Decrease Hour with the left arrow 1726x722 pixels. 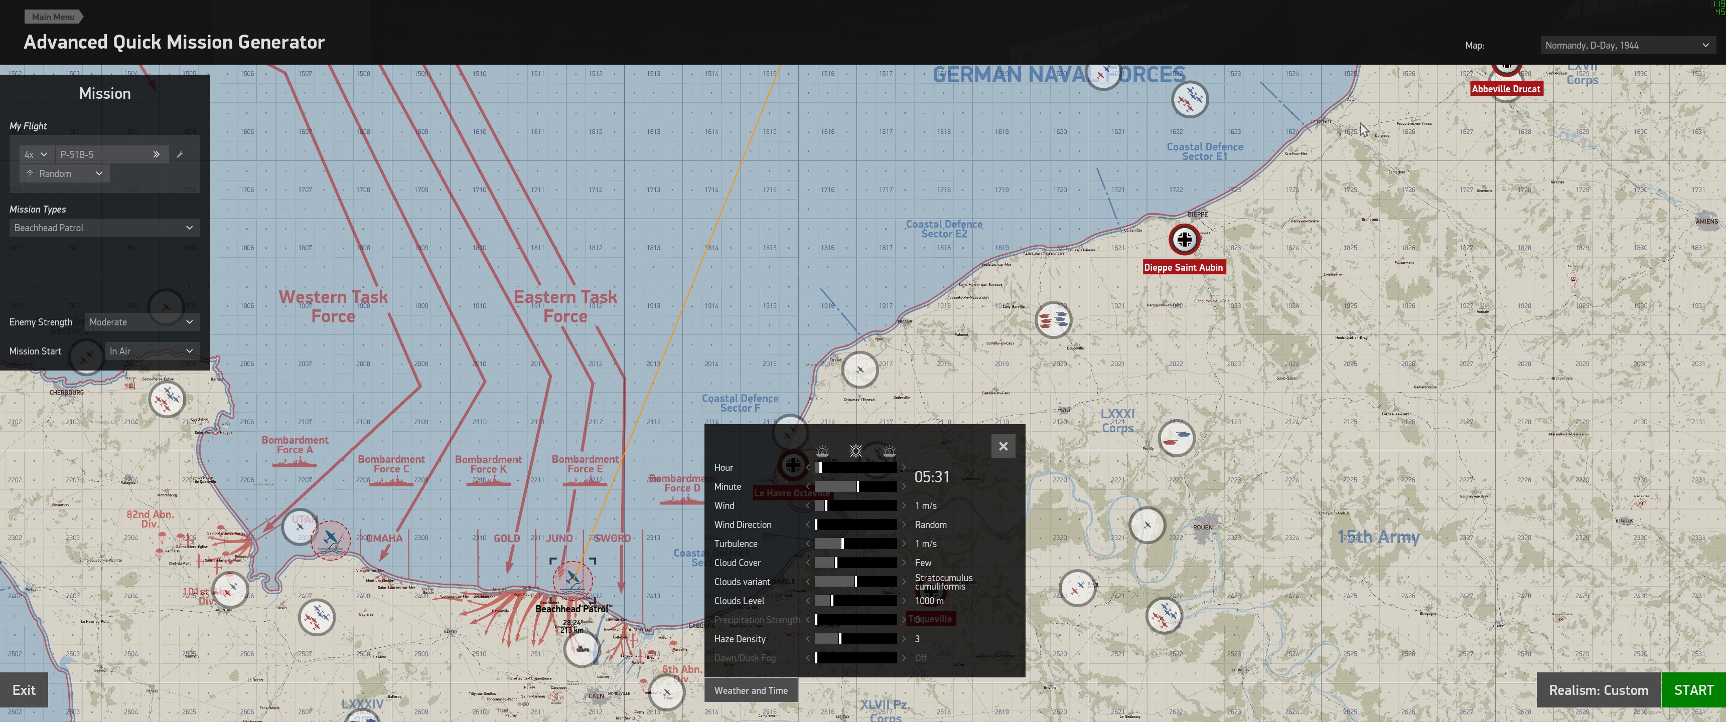(807, 467)
